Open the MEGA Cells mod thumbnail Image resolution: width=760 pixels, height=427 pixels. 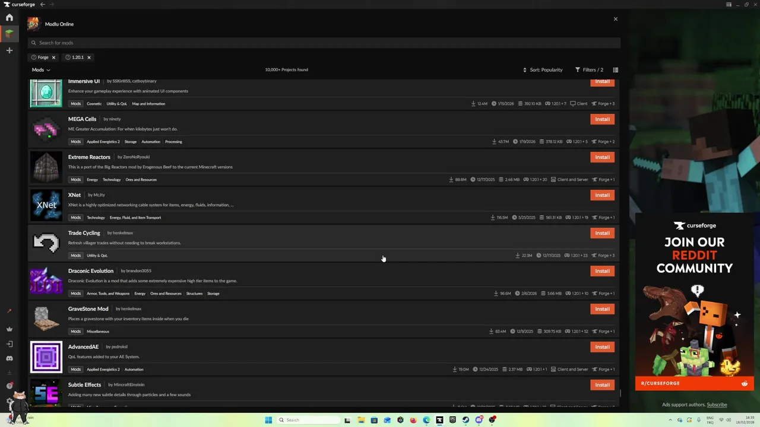(46, 129)
